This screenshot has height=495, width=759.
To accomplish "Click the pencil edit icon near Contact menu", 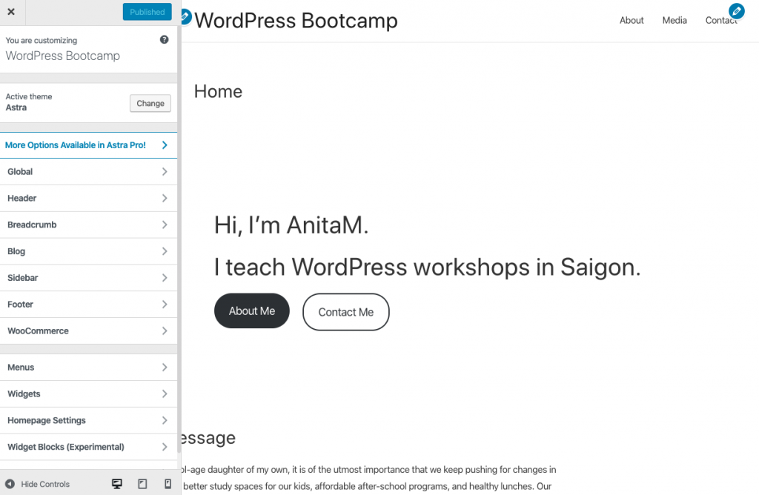I will 736,10.
